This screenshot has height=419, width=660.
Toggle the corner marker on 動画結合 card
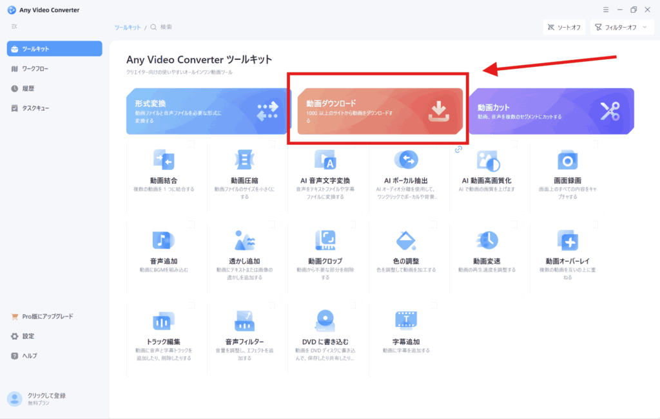(x=191, y=144)
